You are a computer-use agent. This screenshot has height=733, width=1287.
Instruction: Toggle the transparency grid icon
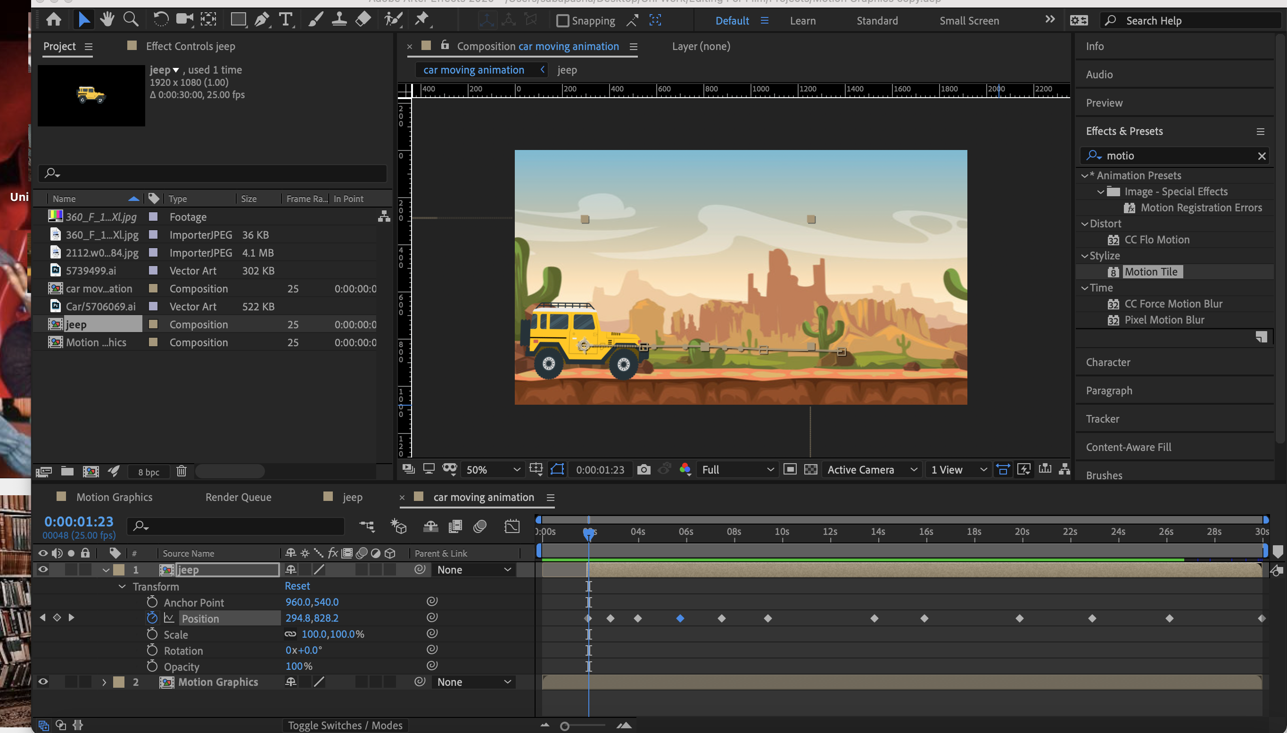point(810,470)
